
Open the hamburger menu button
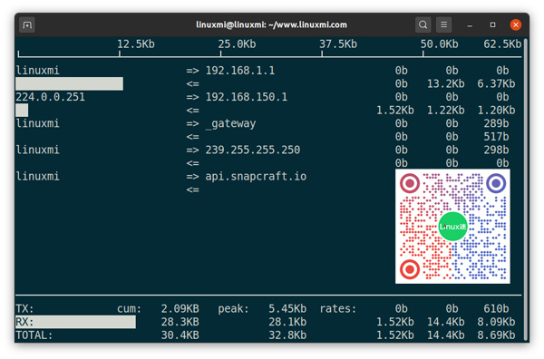click(x=443, y=25)
